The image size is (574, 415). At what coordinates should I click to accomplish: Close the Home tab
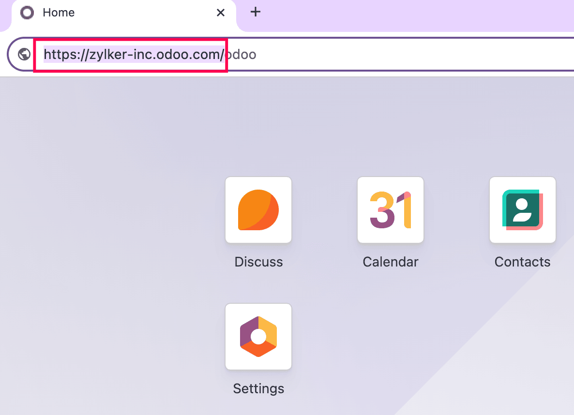pos(220,13)
